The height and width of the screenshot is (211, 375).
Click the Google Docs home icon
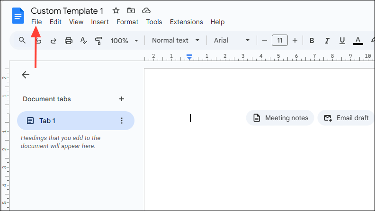tap(18, 16)
